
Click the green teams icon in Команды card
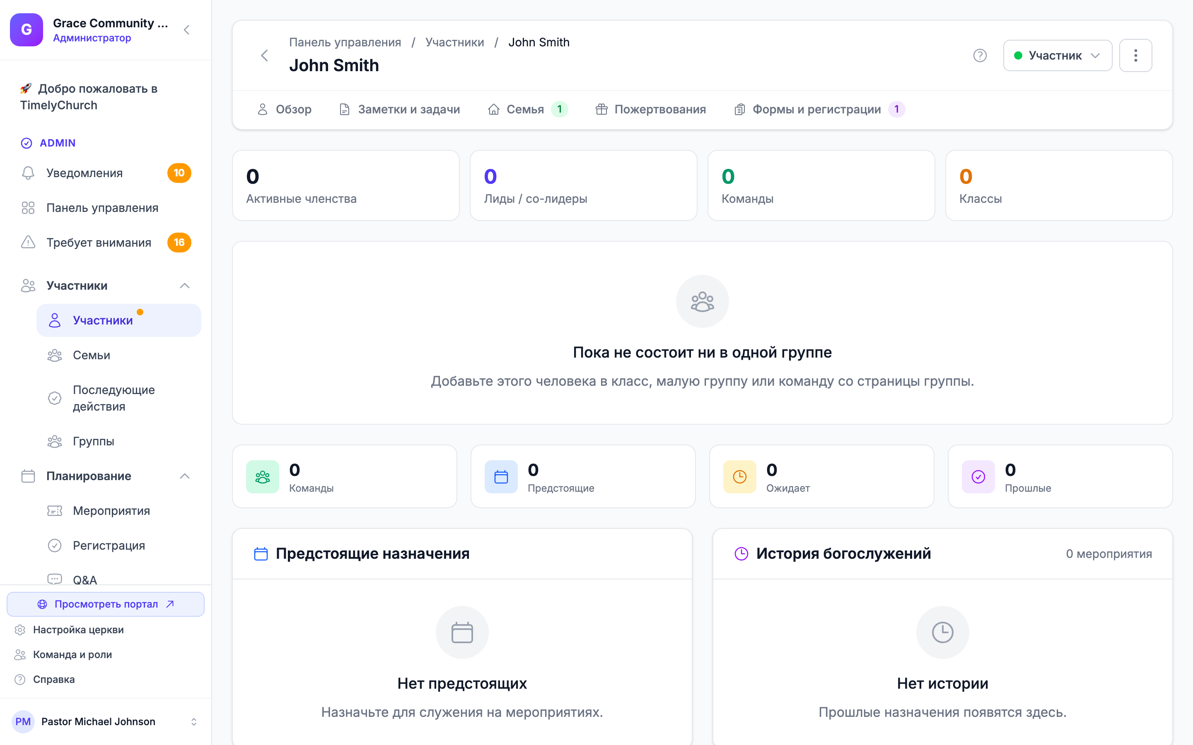click(x=263, y=476)
